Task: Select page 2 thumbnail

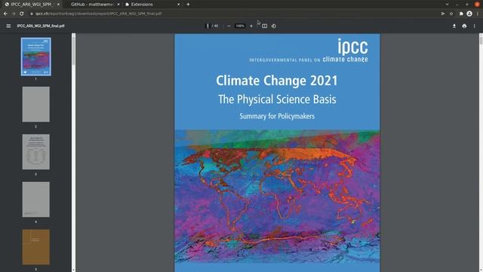Action: [x=35, y=104]
